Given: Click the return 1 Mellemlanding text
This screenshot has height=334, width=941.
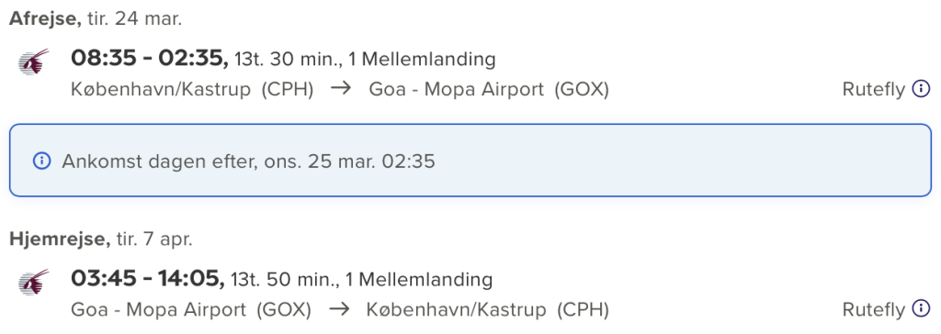Looking at the screenshot, I should (419, 280).
